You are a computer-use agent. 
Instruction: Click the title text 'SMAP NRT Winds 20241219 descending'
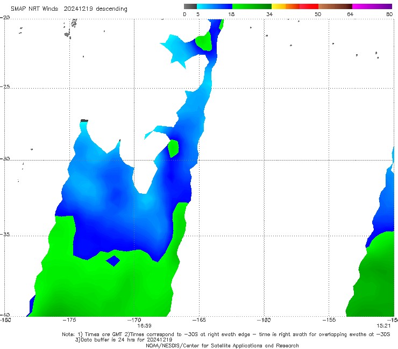pyautogui.click(x=69, y=9)
